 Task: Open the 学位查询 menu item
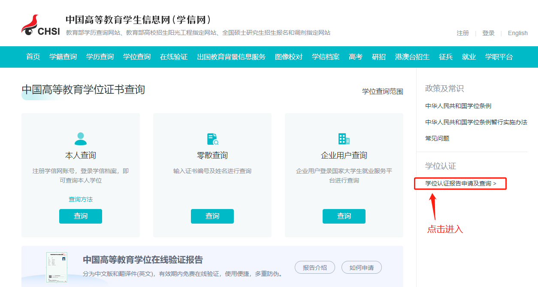136,56
